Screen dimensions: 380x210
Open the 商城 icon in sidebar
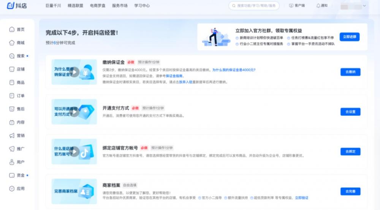(12, 43)
